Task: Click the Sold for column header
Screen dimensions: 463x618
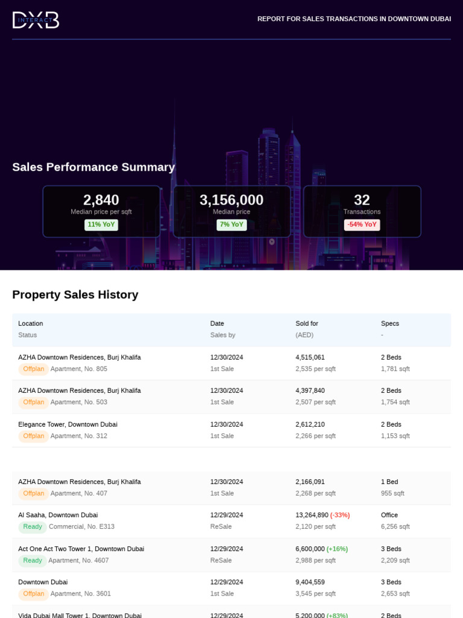Action: (x=307, y=323)
